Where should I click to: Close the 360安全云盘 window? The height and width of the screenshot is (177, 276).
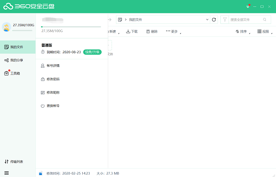(269, 6)
